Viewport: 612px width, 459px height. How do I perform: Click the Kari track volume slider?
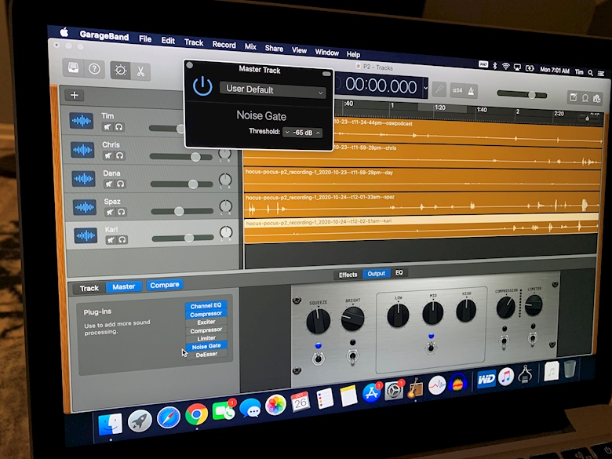tap(183, 238)
